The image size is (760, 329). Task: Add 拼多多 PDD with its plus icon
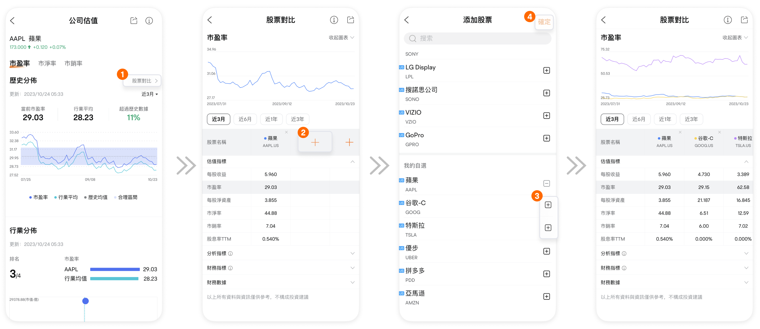(546, 274)
